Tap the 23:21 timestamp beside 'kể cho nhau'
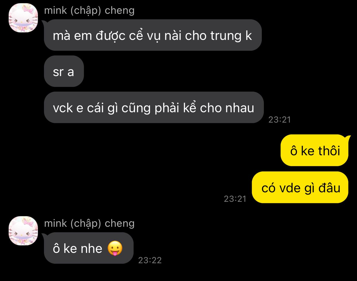Screen dimensions: 357x281 click(279, 119)
